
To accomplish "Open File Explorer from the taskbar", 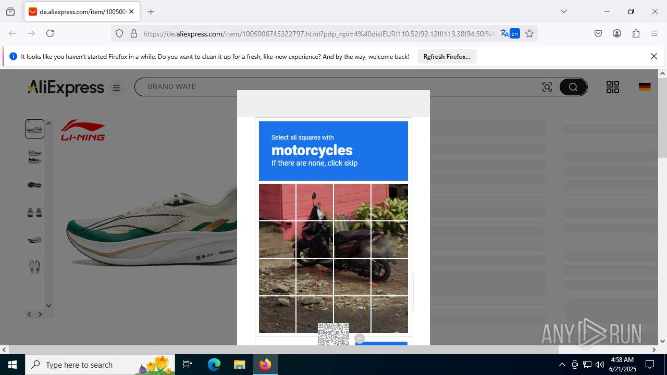I will [x=239, y=365].
